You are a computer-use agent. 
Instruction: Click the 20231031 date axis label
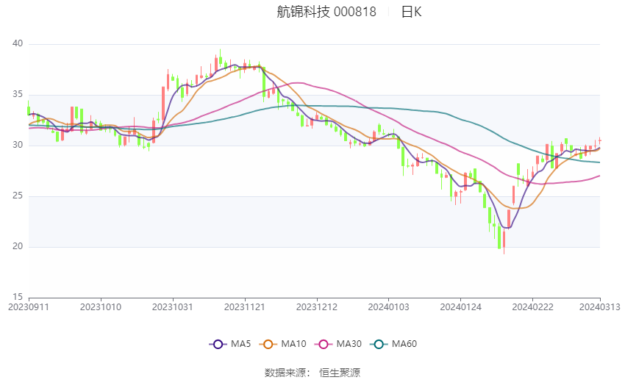(x=172, y=306)
